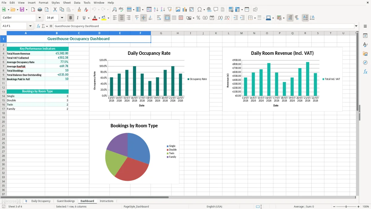371x209 pixels.
Task: Apply the red font color swatch
Action: [x=95, y=18]
